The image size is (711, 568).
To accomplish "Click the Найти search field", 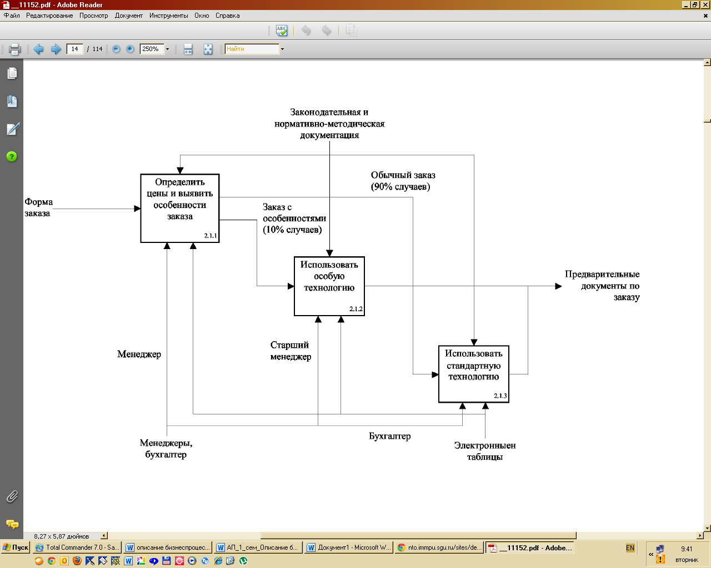I will click(252, 49).
